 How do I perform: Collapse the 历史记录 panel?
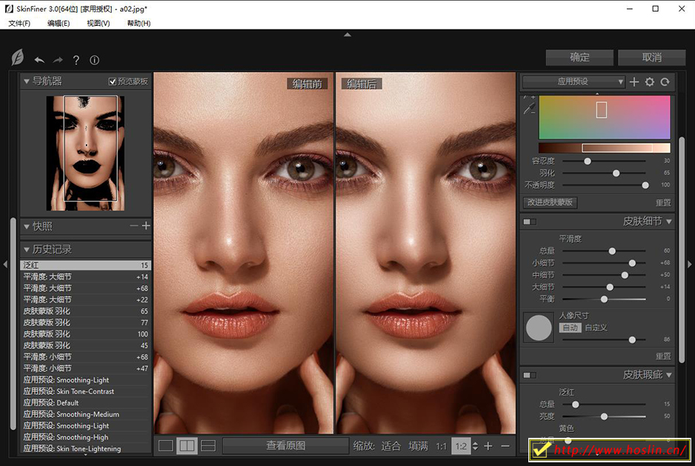pos(27,250)
